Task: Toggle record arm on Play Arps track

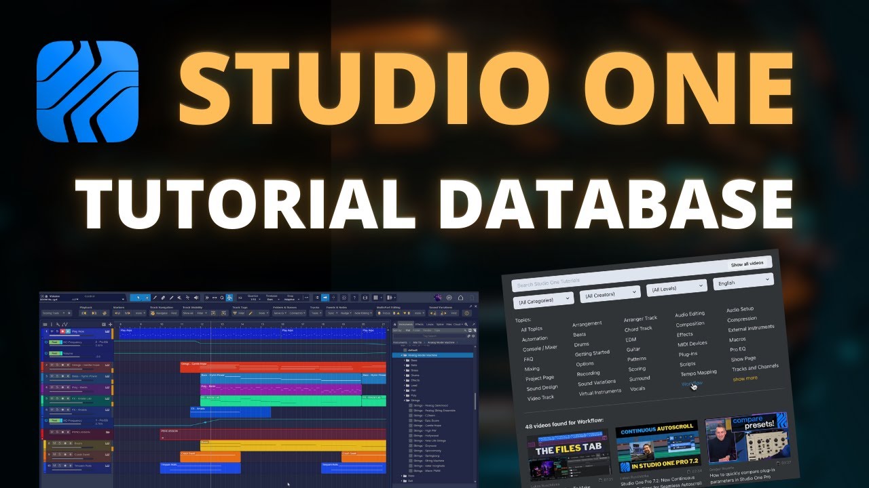Action: (62, 331)
